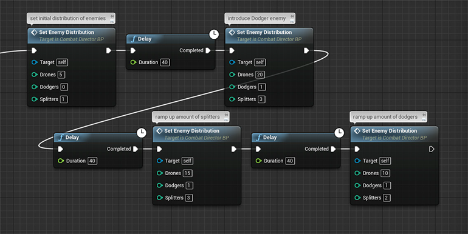Select the Drones value 5 field
The image size is (468, 234).
pos(61,75)
